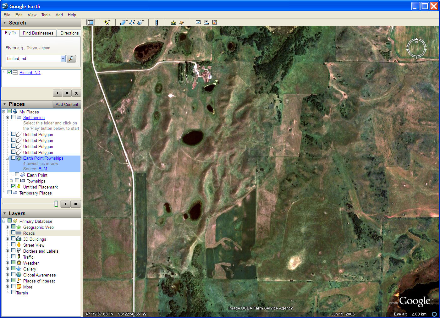
Task: Collapse the Earth Point Townships tree node
Action: coord(7,158)
